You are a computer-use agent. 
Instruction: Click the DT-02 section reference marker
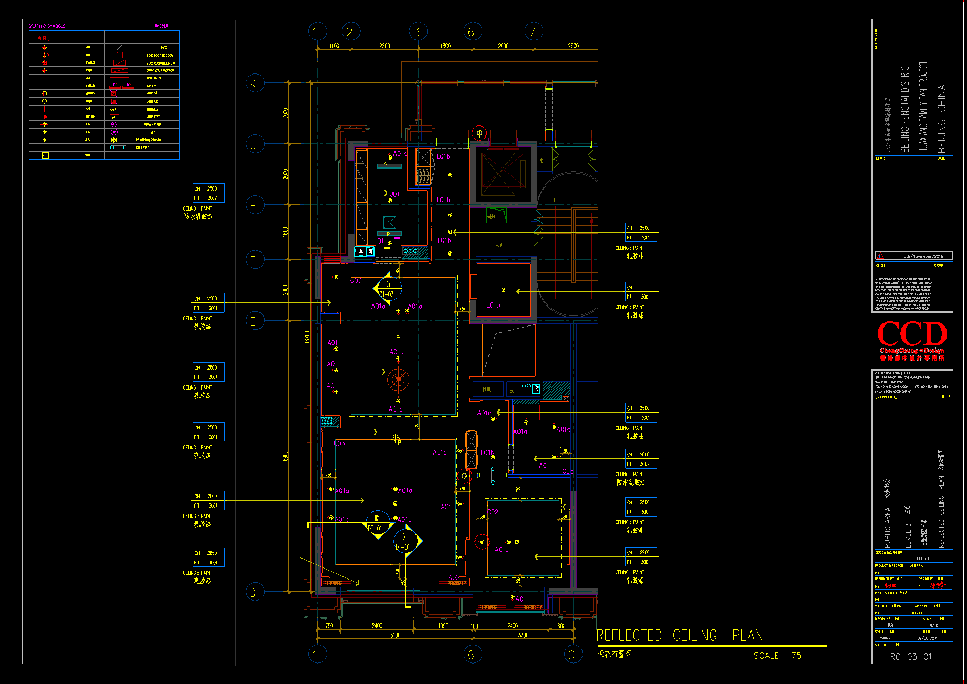388,289
